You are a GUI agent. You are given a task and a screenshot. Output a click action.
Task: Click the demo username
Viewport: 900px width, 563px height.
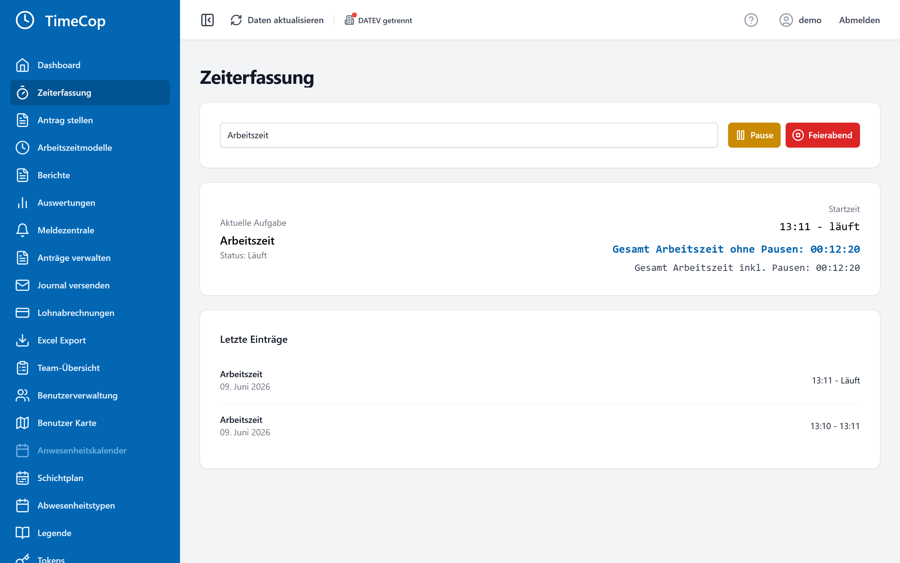(x=810, y=20)
